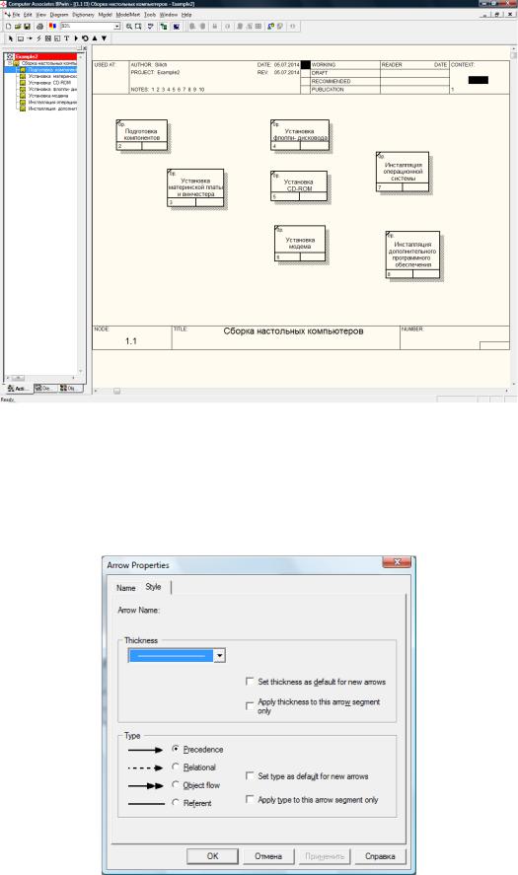This screenshot has width=518, height=875.
Task: Click the Установка модема activity box
Action: [x=300, y=244]
